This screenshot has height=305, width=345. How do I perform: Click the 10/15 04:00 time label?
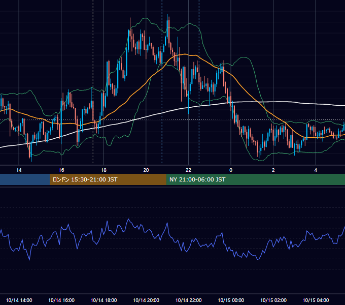pyautogui.click(x=316, y=300)
